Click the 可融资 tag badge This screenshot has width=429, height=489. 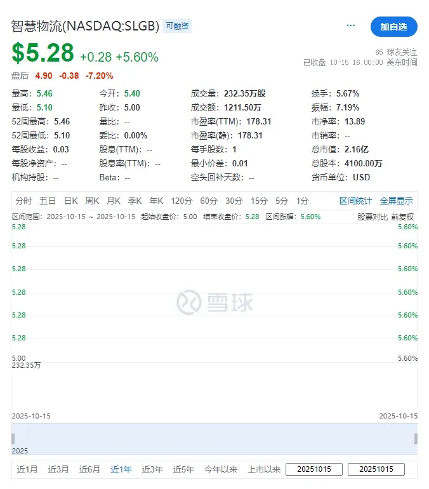point(177,26)
